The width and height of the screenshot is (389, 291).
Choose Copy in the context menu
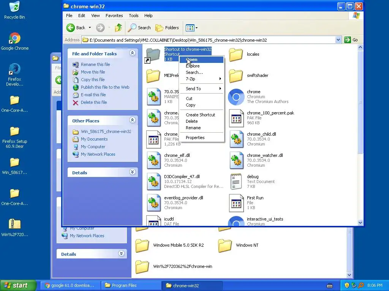click(x=201, y=105)
